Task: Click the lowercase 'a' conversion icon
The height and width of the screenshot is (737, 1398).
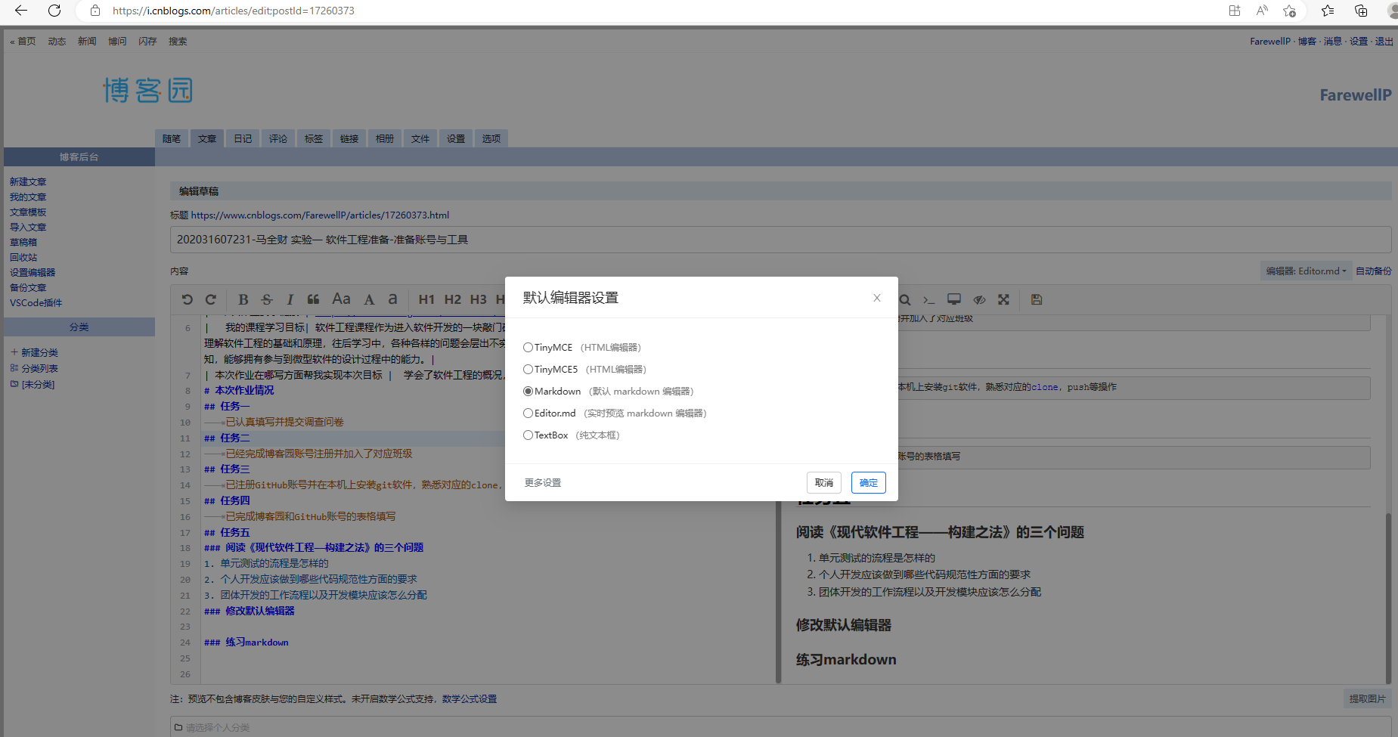Action: point(392,299)
